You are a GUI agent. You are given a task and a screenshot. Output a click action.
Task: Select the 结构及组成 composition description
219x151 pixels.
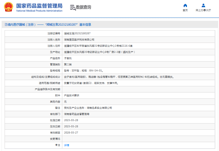tap(119, 77)
